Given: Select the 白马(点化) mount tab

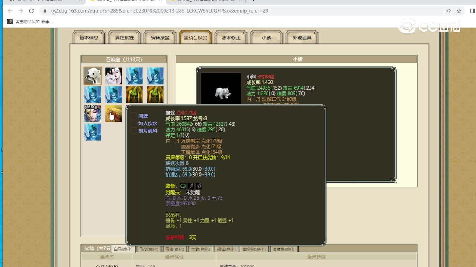Looking at the screenshot, I should click(x=123, y=249).
